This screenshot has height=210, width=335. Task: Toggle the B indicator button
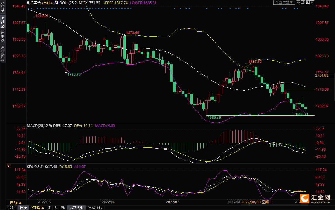55,208
